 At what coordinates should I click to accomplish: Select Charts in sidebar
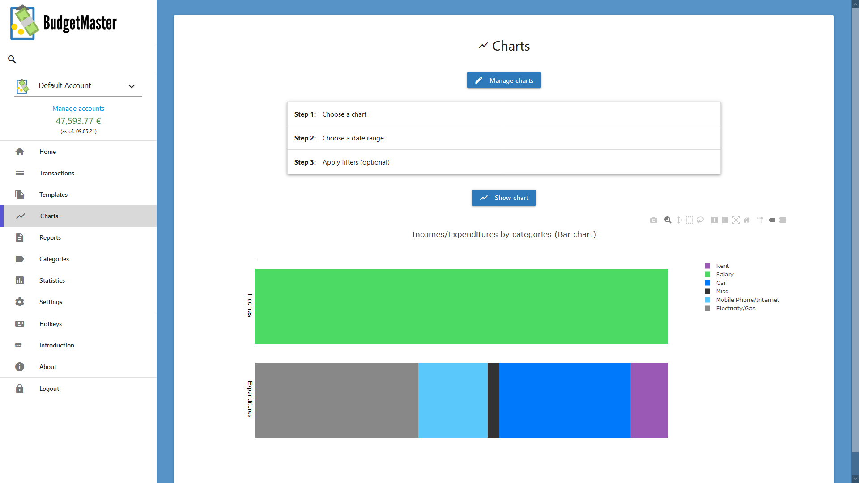click(78, 216)
